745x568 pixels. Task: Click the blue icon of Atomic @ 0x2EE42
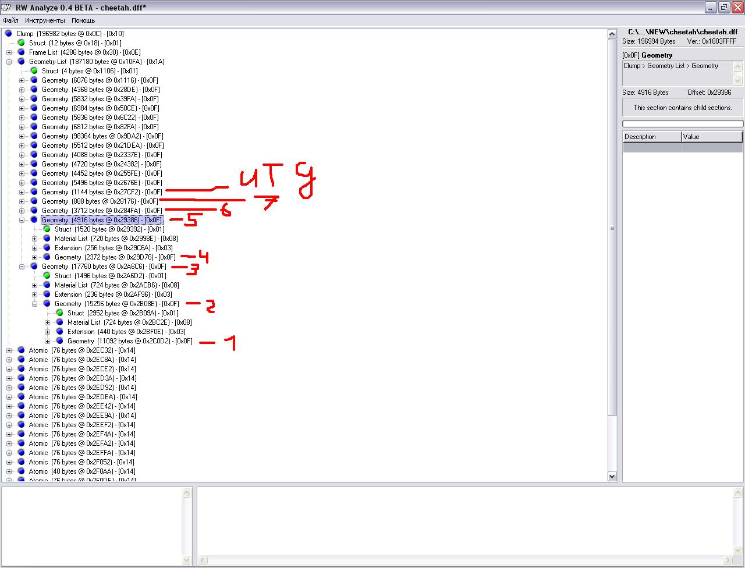21,406
